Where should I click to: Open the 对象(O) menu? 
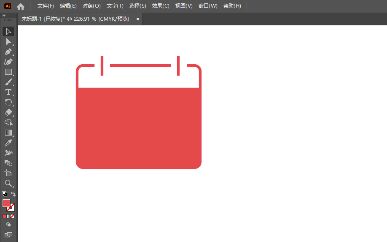click(91, 6)
